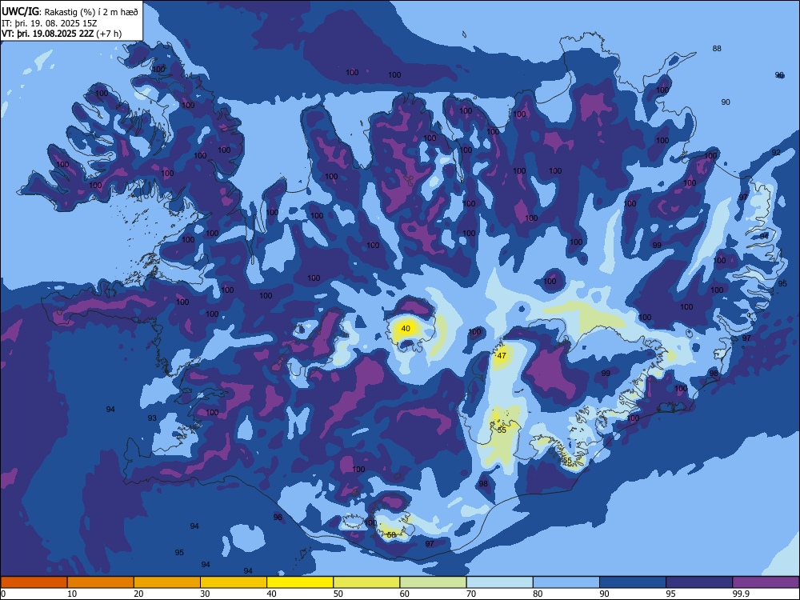Click the 58 value near the south coast
800x600 pixels.
[391, 534]
